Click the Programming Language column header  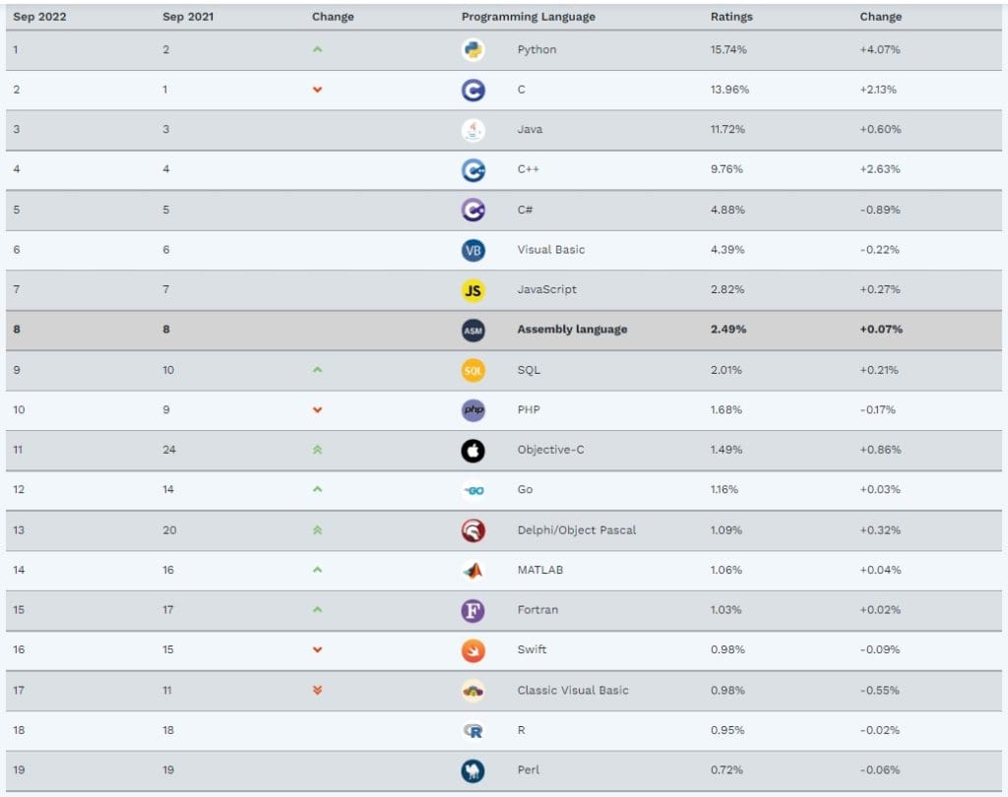click(x=528, y=17)
